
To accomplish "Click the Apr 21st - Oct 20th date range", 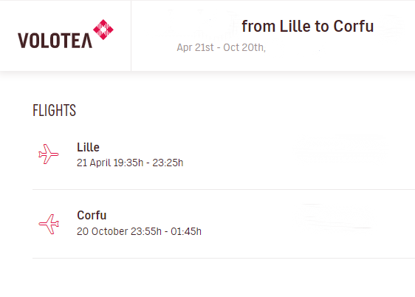I will pyautogui.click(x=222, y=47).
